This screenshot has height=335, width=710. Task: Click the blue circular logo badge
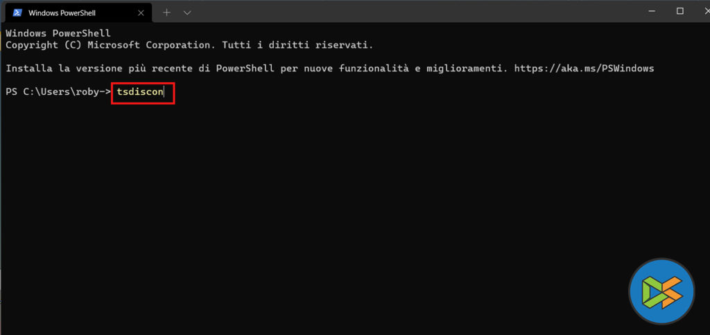pyautogui.click(x=661, y=292)
